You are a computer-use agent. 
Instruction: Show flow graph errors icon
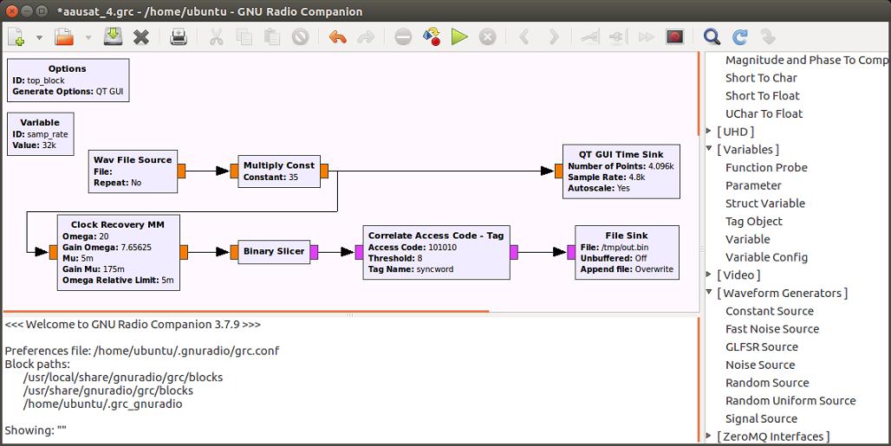pos(403,37)
